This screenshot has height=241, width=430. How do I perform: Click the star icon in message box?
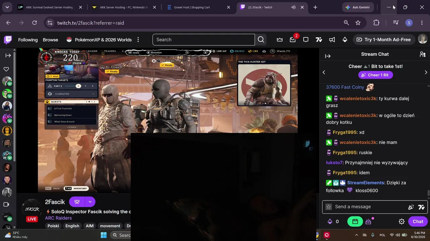(x=329, y=207)
